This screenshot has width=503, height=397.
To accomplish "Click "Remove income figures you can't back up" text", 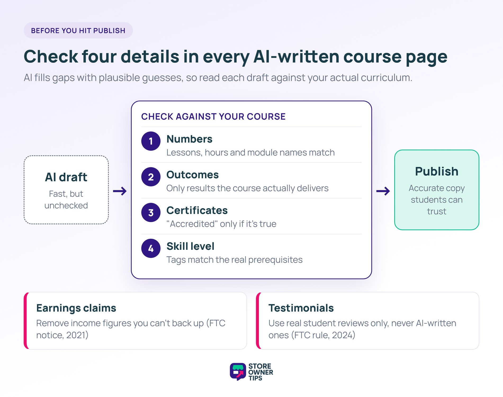I will (x=131, y=329).
